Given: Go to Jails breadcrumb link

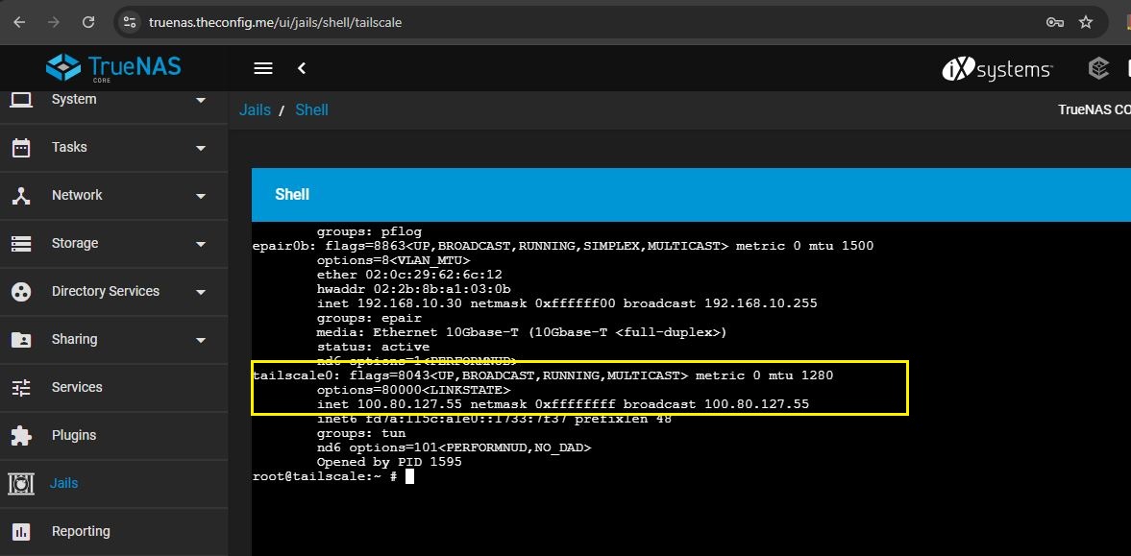Looking at the screenshot, I should (x=255, y=109).
